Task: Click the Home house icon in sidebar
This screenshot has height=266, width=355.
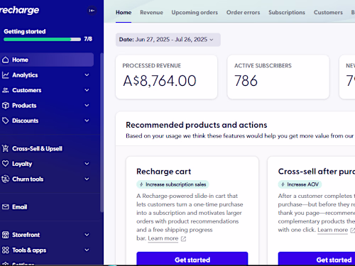Action: coord(6,60)
